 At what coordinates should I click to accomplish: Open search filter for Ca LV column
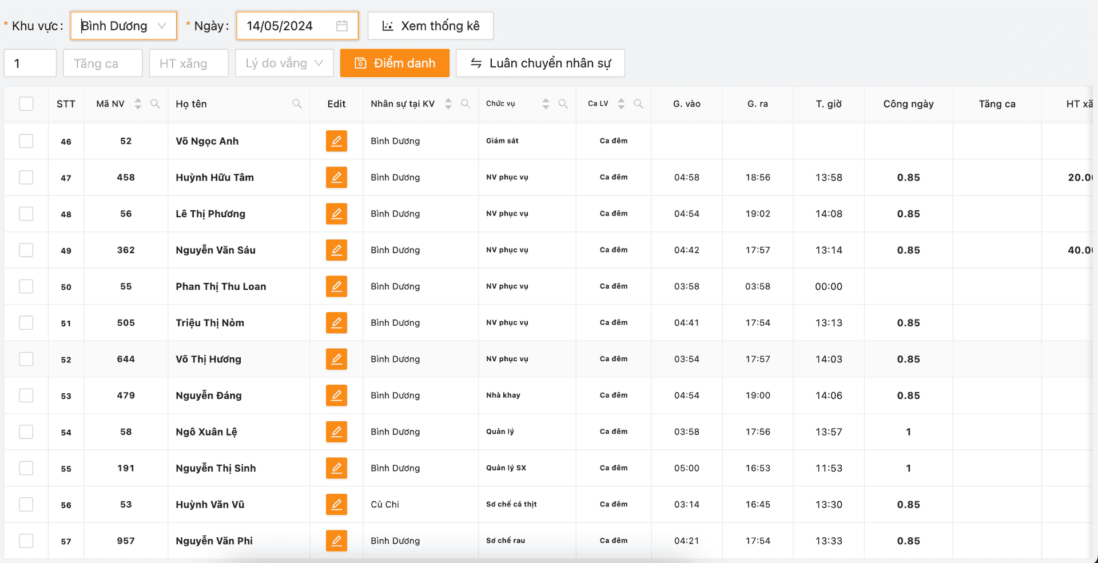[x=638, y=103]
